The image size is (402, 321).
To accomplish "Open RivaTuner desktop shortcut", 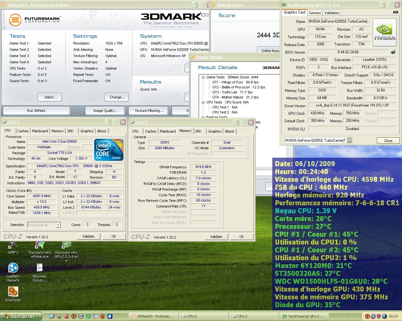I will point(13,294).
